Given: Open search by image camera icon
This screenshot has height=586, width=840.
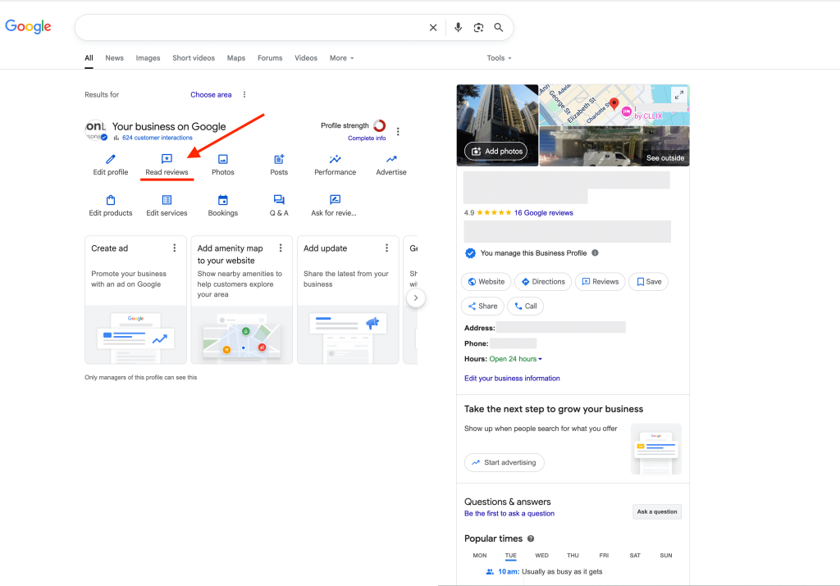Looking at the screenshot, I should click(478, 28).
